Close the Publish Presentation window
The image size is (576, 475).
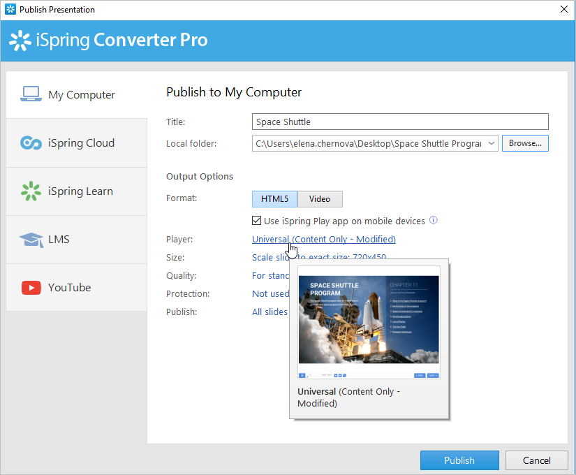[564, 9]
